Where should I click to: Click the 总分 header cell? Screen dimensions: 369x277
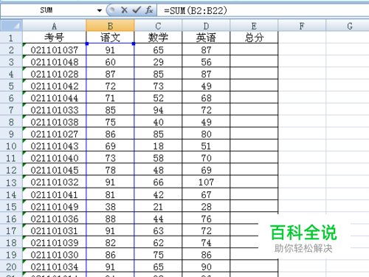click(x=254, y=38)
